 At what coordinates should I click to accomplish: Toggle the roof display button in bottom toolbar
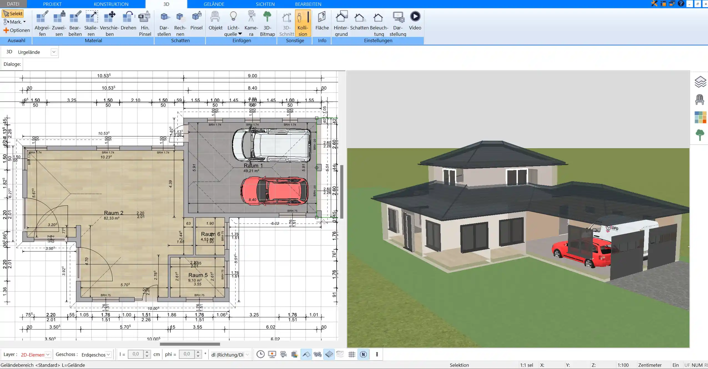[306, 354]
